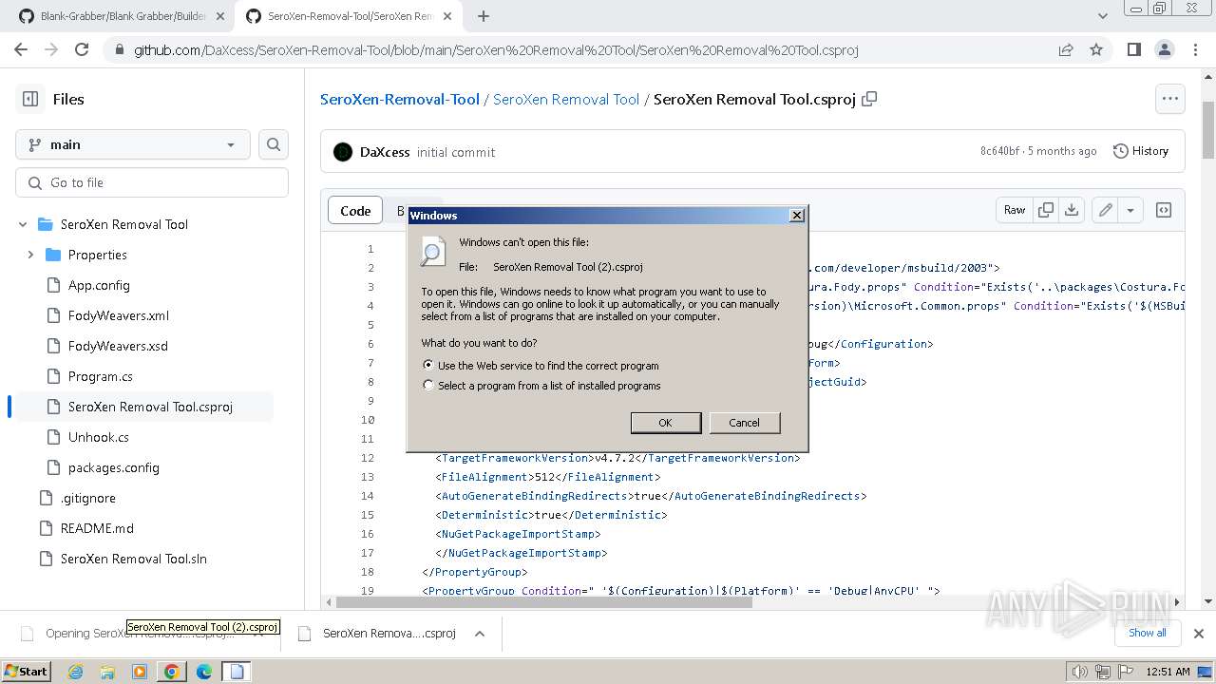Image resolution: width=1216 pixels, height=684 pixels.
Task: Open the main branch dropdown
Action: click(x=133, y=144)
